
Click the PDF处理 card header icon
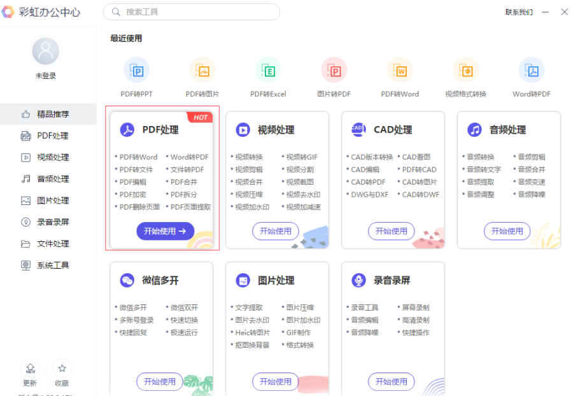tap(127, 130)
